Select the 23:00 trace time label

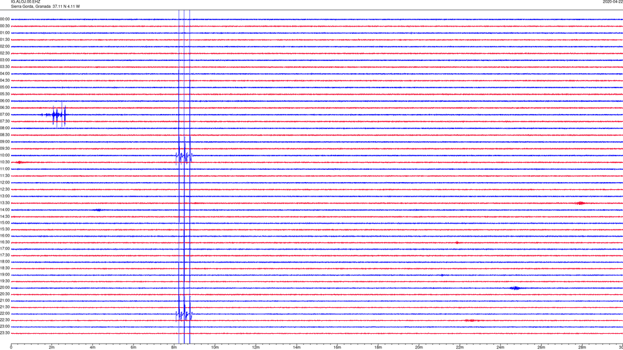pos(5,327)
